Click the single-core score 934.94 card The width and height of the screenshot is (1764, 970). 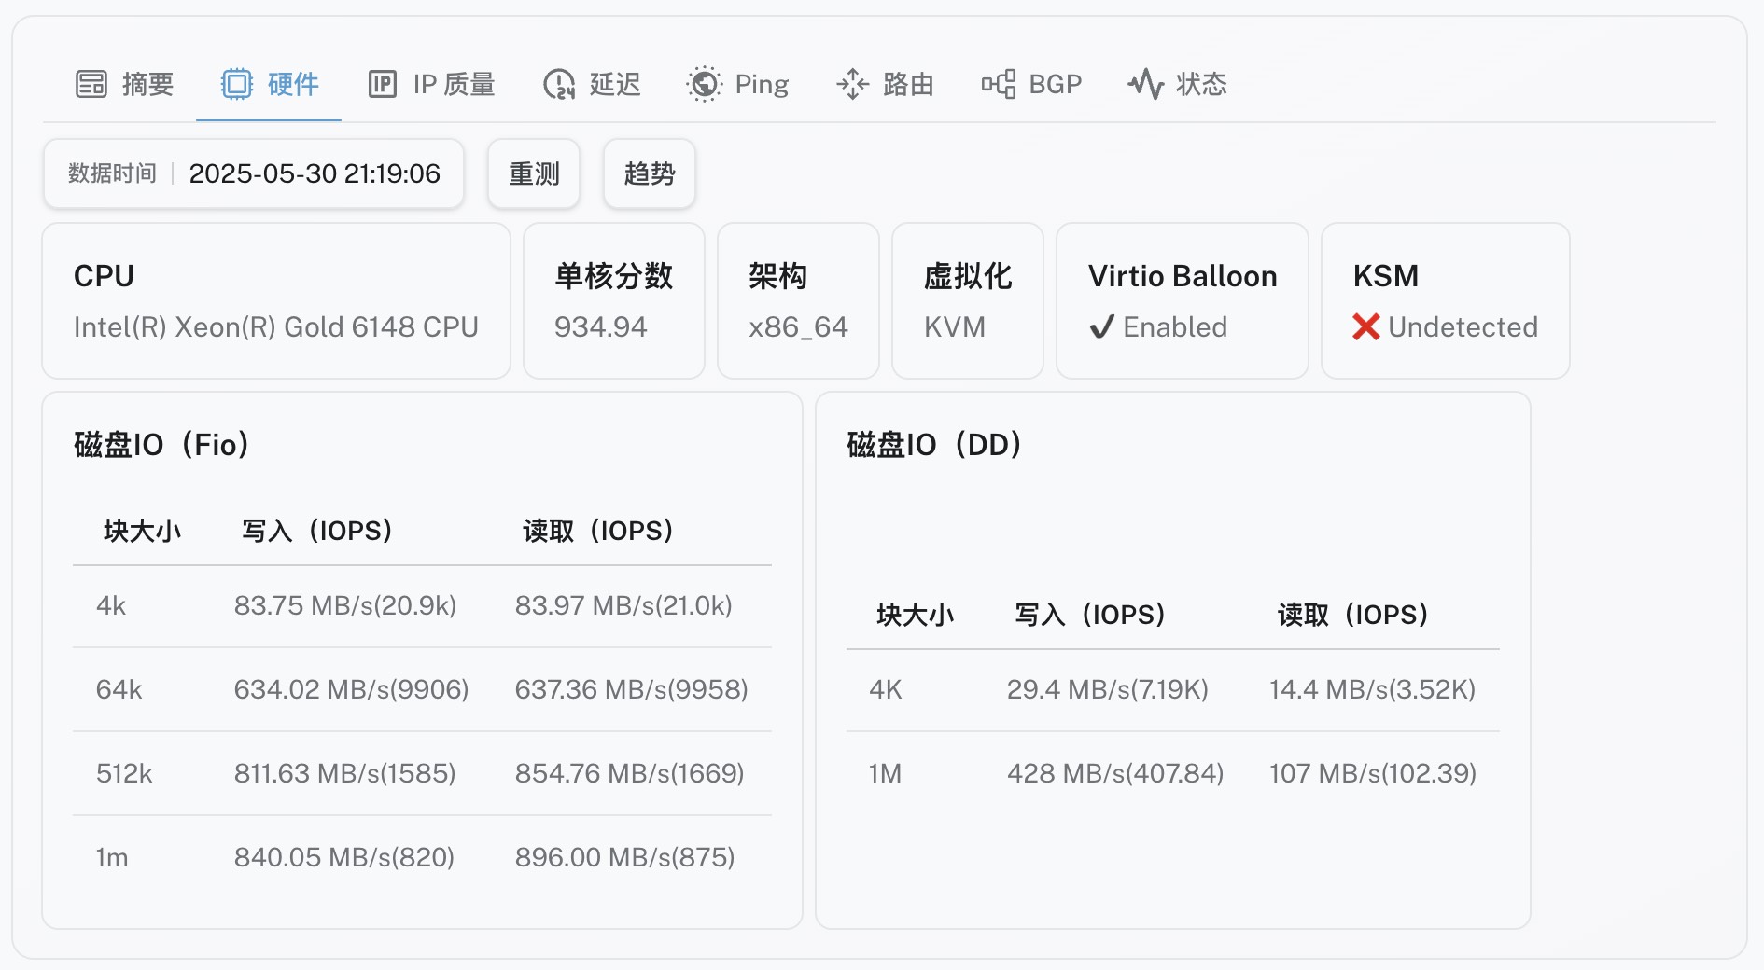[x=613, y=300]
